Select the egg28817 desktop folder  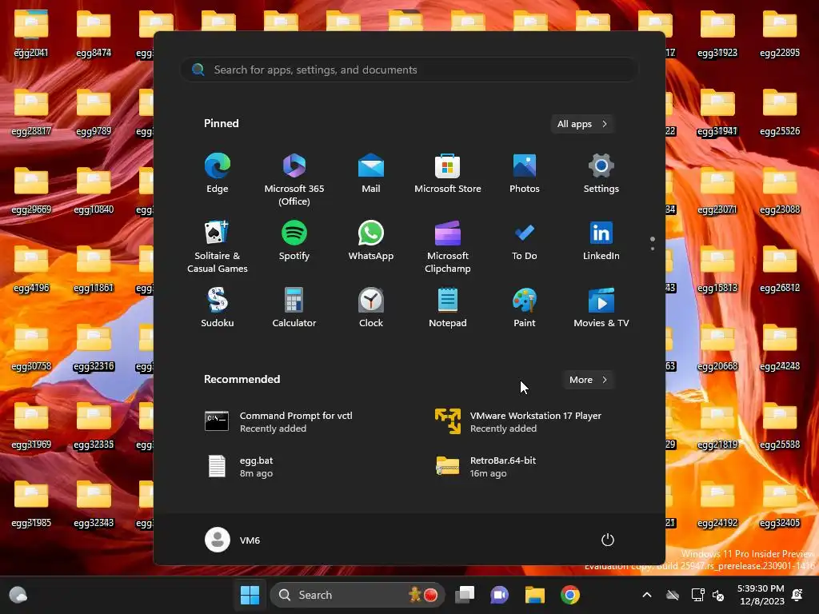[x=31, y=112]
